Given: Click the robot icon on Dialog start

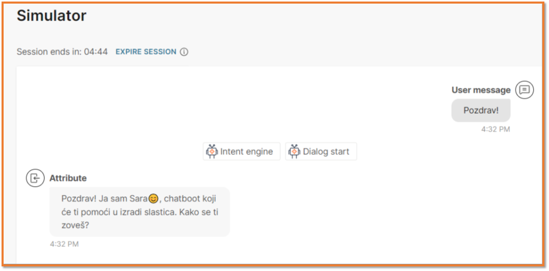Looking at the screenshot, I should (294, 151).
